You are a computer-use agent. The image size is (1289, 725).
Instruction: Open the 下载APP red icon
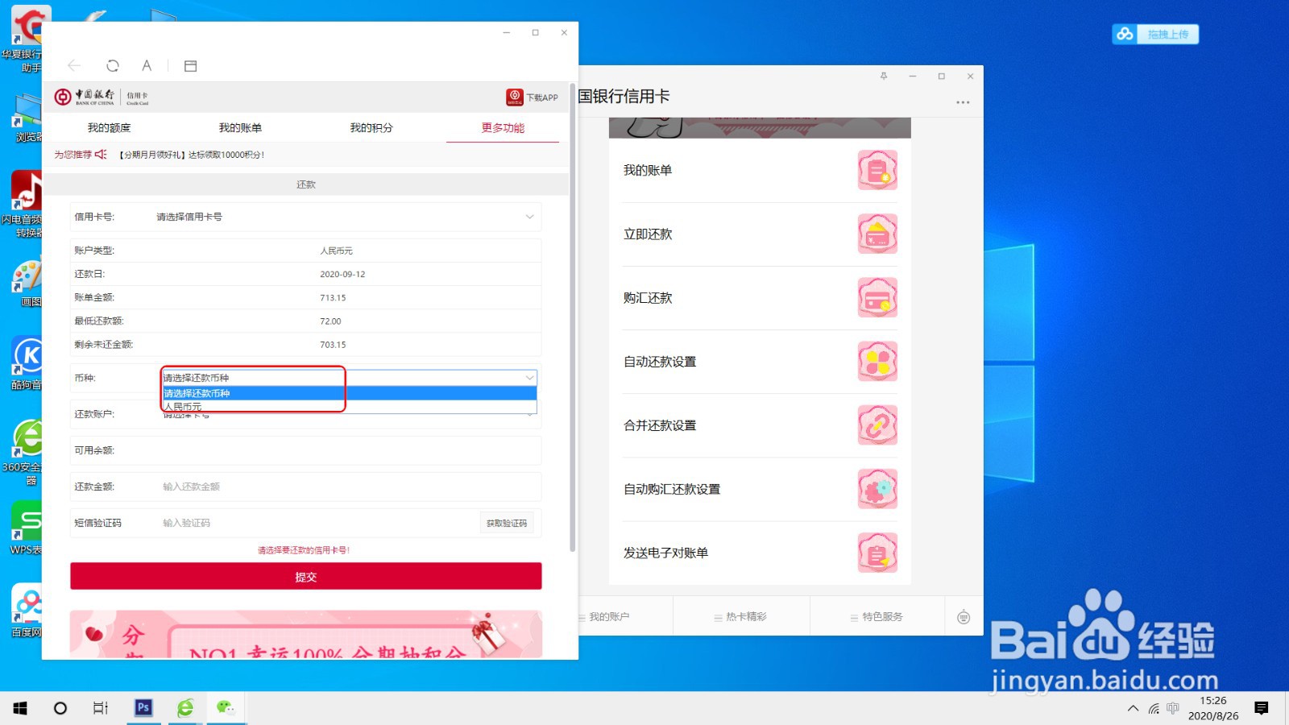(x=515, y=97)
